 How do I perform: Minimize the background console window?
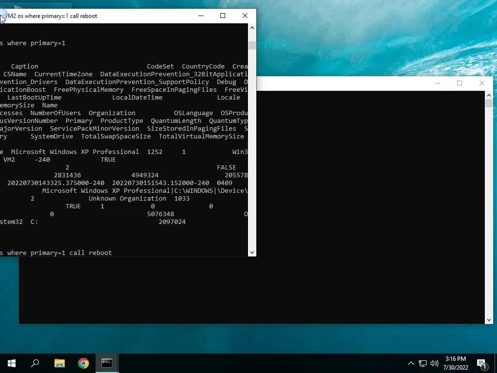(438, 83)
